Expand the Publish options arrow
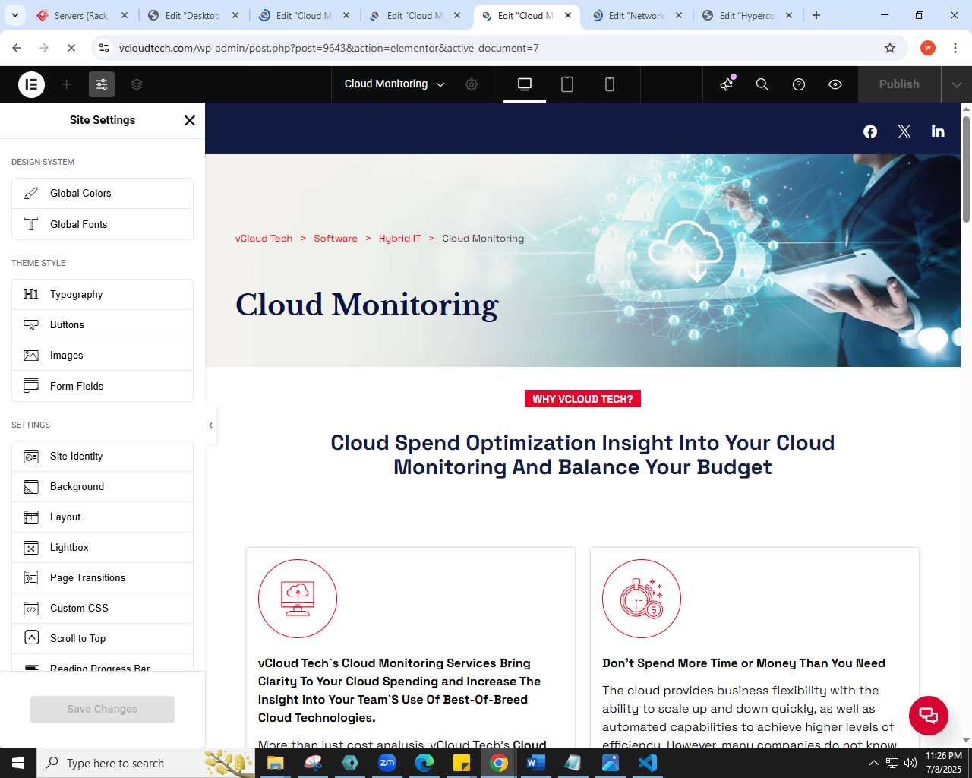 (956, 84)
